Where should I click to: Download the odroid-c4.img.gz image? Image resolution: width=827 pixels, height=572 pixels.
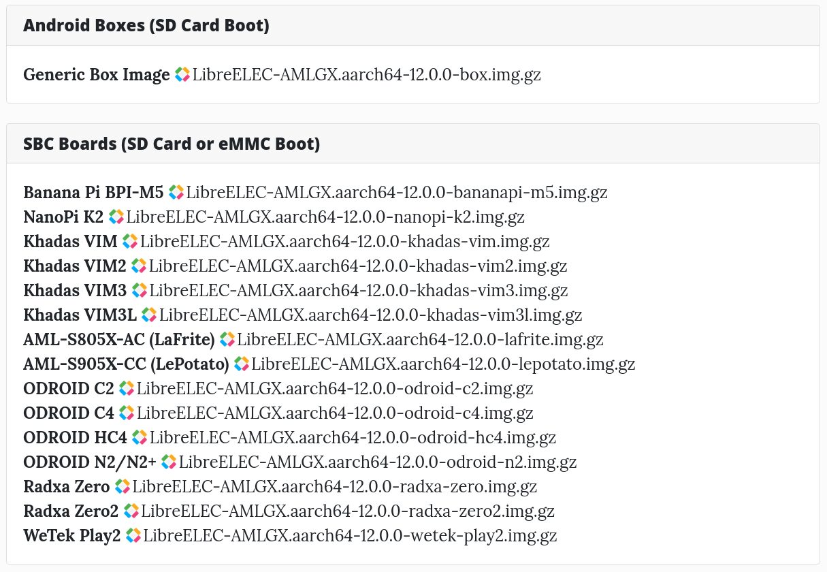(335, 413)
